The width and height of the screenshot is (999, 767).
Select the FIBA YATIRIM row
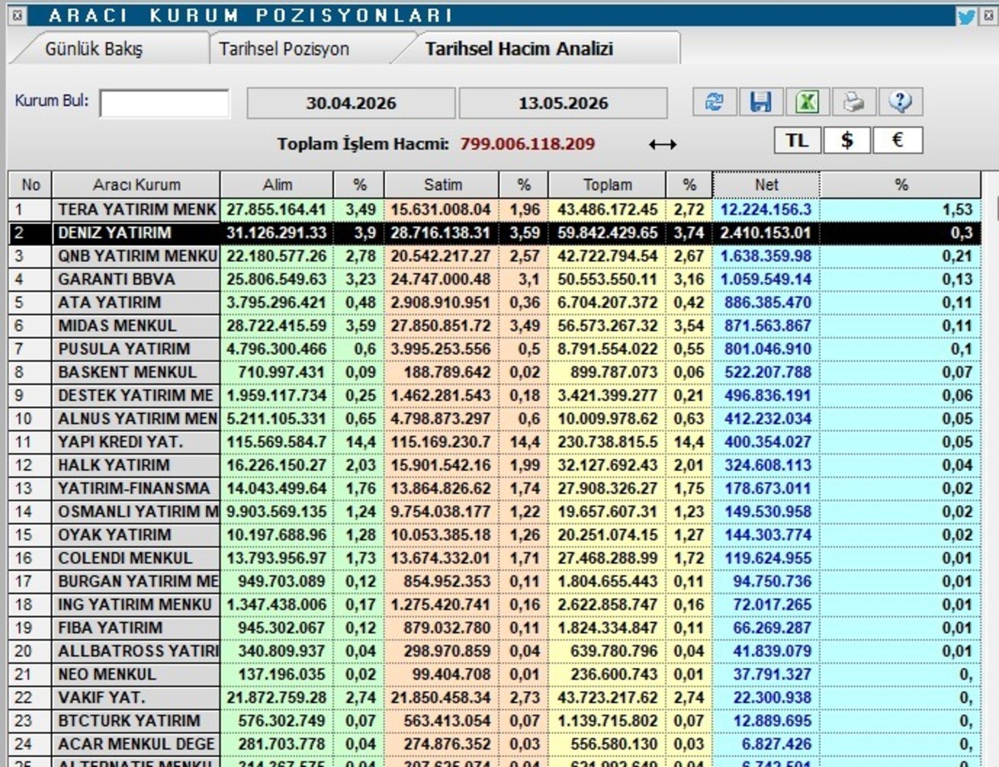click(496, 628)
